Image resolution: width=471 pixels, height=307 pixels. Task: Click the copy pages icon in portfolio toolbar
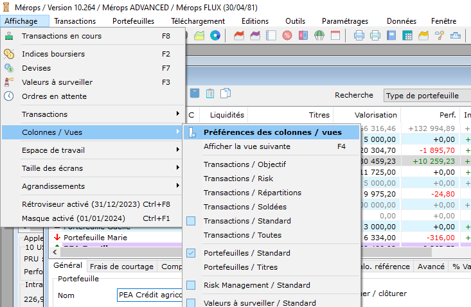click(x=226, y=93)
